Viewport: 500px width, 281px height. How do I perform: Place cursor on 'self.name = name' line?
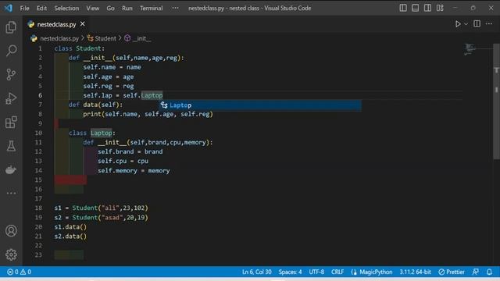(x=112, y=67)
